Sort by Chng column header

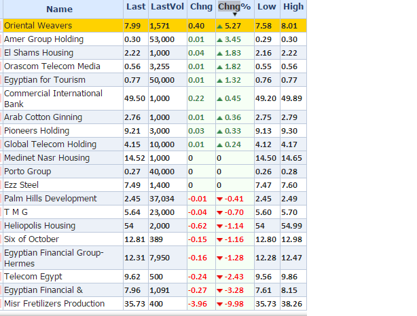tap(201, 7)
